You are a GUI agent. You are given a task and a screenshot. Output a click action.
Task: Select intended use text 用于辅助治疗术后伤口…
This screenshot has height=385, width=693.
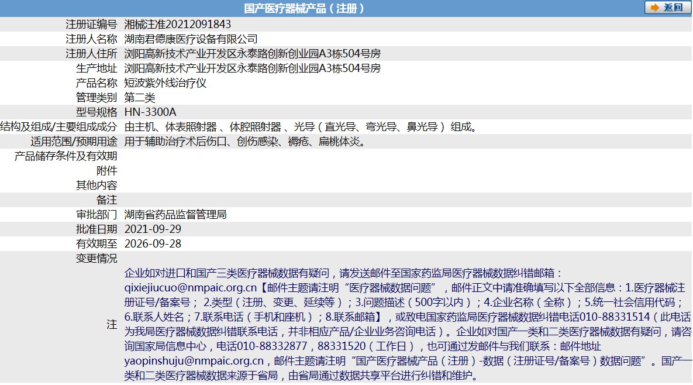click(245, 142)
